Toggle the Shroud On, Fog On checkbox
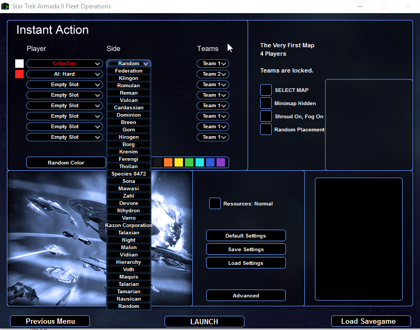Viewport: 420px width, 330px height. tap(265, 116)
